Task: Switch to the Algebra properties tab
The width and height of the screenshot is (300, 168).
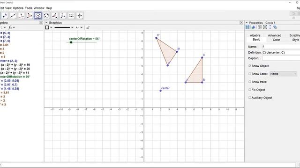Action: (255, 35)
